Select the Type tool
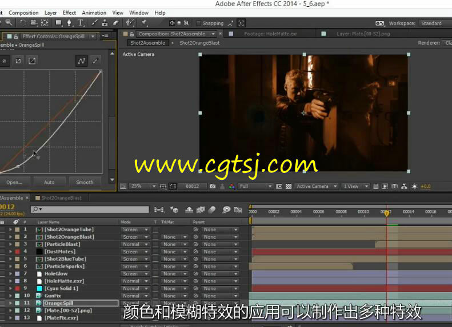 tap(81, 23)
